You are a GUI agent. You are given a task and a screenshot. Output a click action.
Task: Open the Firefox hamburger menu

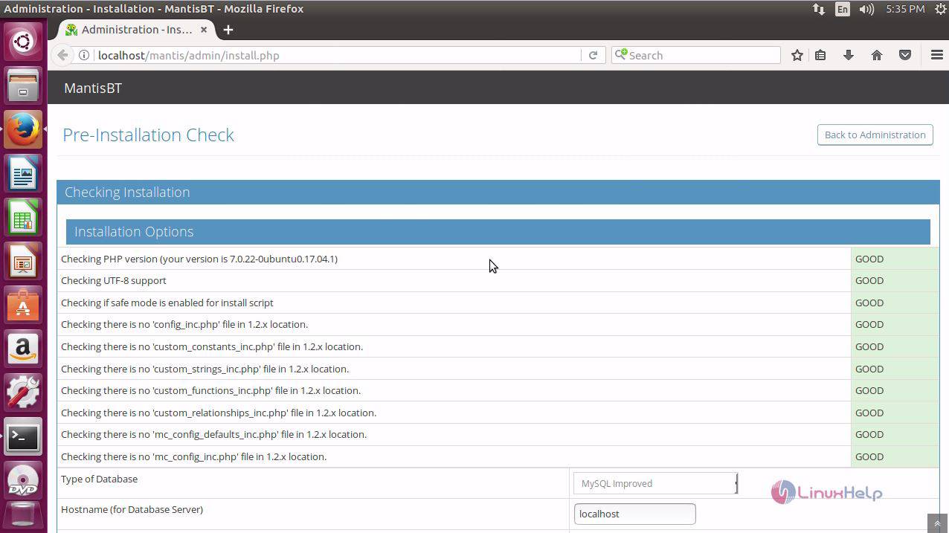coord(937,55)
